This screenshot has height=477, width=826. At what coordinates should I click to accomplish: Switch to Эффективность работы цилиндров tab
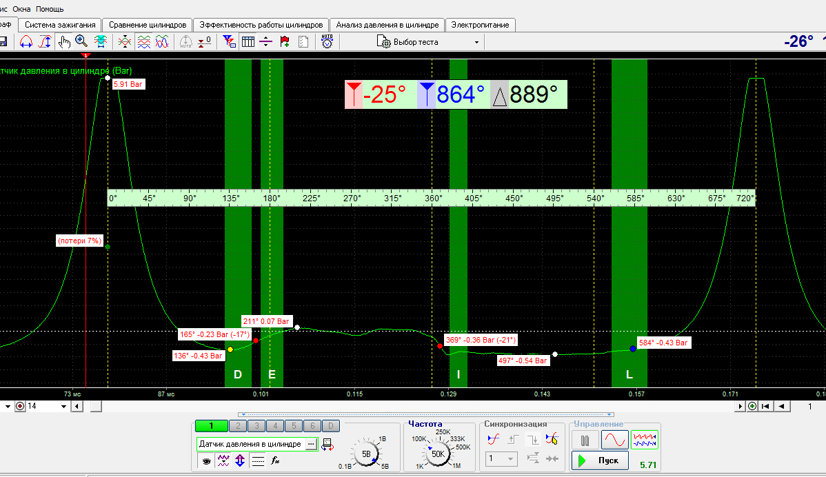click(x=261, y=25)
